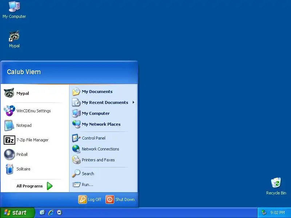This screenshot has width=291, height=218.
Task: Click the All Programs text label
Action: (29, 186)
